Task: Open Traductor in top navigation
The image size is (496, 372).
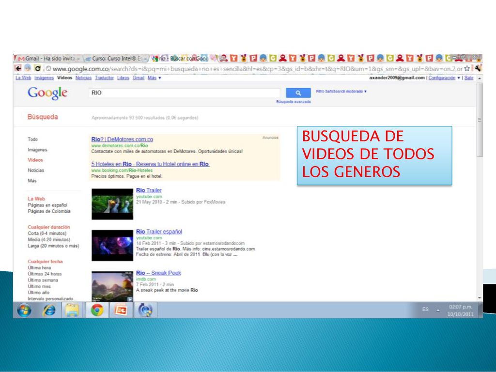Action: click(x=105, y=78)
